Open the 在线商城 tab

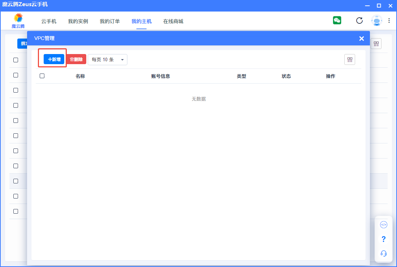point(173,22)
